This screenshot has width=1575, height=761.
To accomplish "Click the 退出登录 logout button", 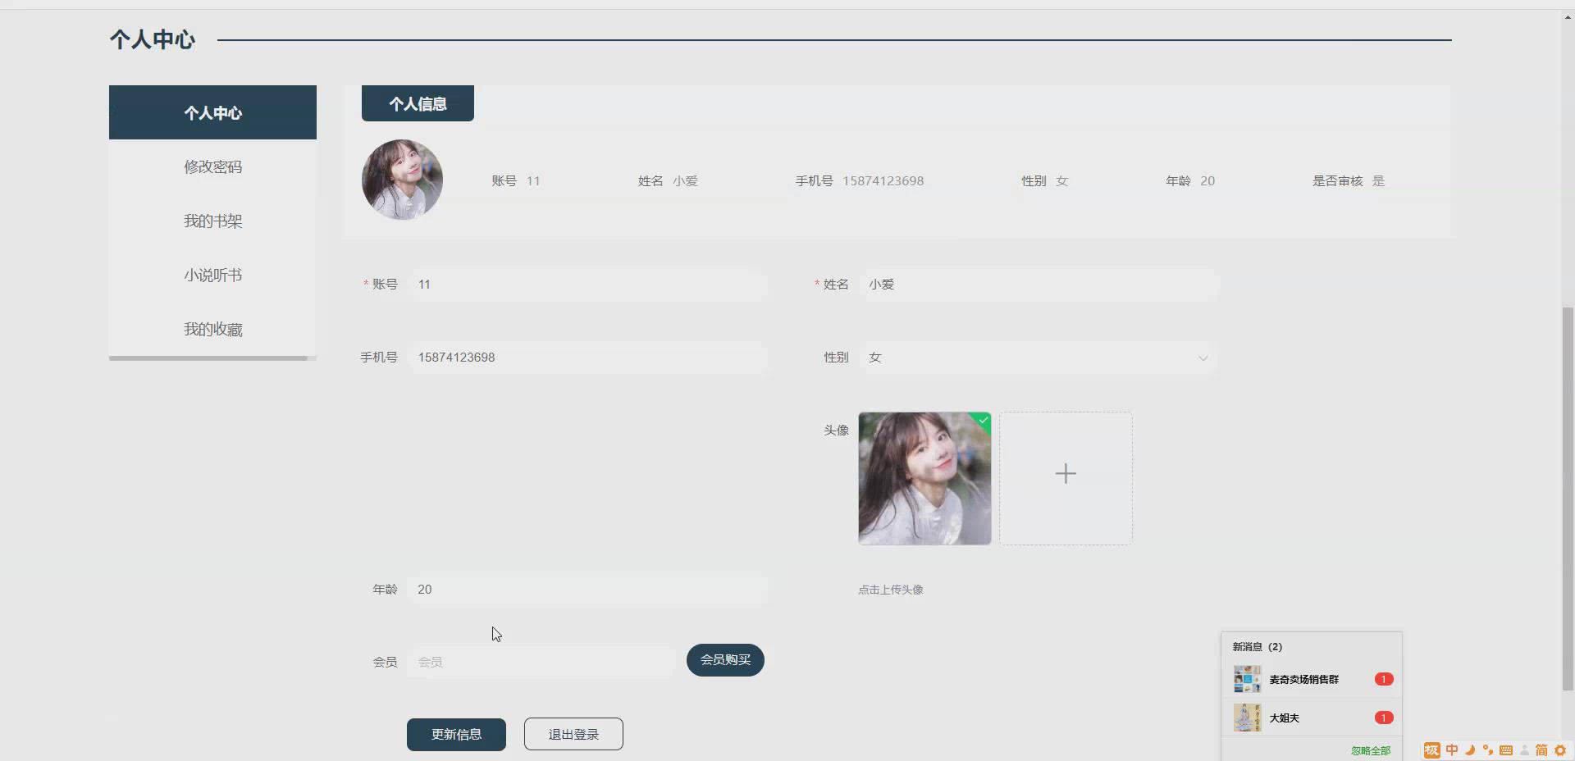I will coord(573,734).
